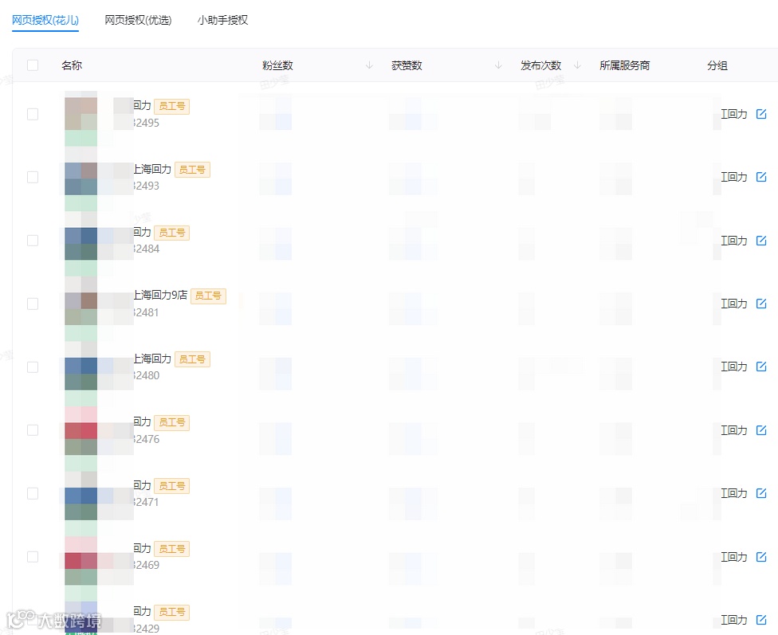Check the row with ID ending 2480

(x=33, y=366)
